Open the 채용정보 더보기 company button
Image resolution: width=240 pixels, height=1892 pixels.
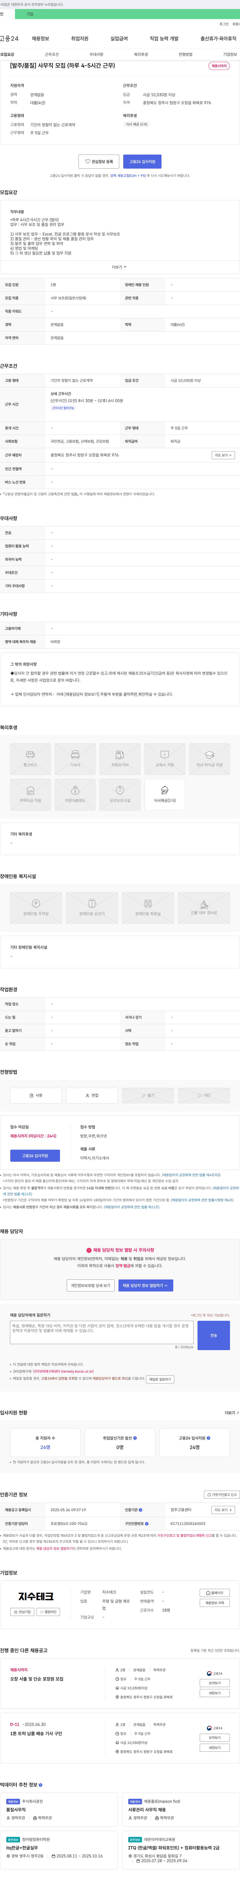[x=214, y=1603]
